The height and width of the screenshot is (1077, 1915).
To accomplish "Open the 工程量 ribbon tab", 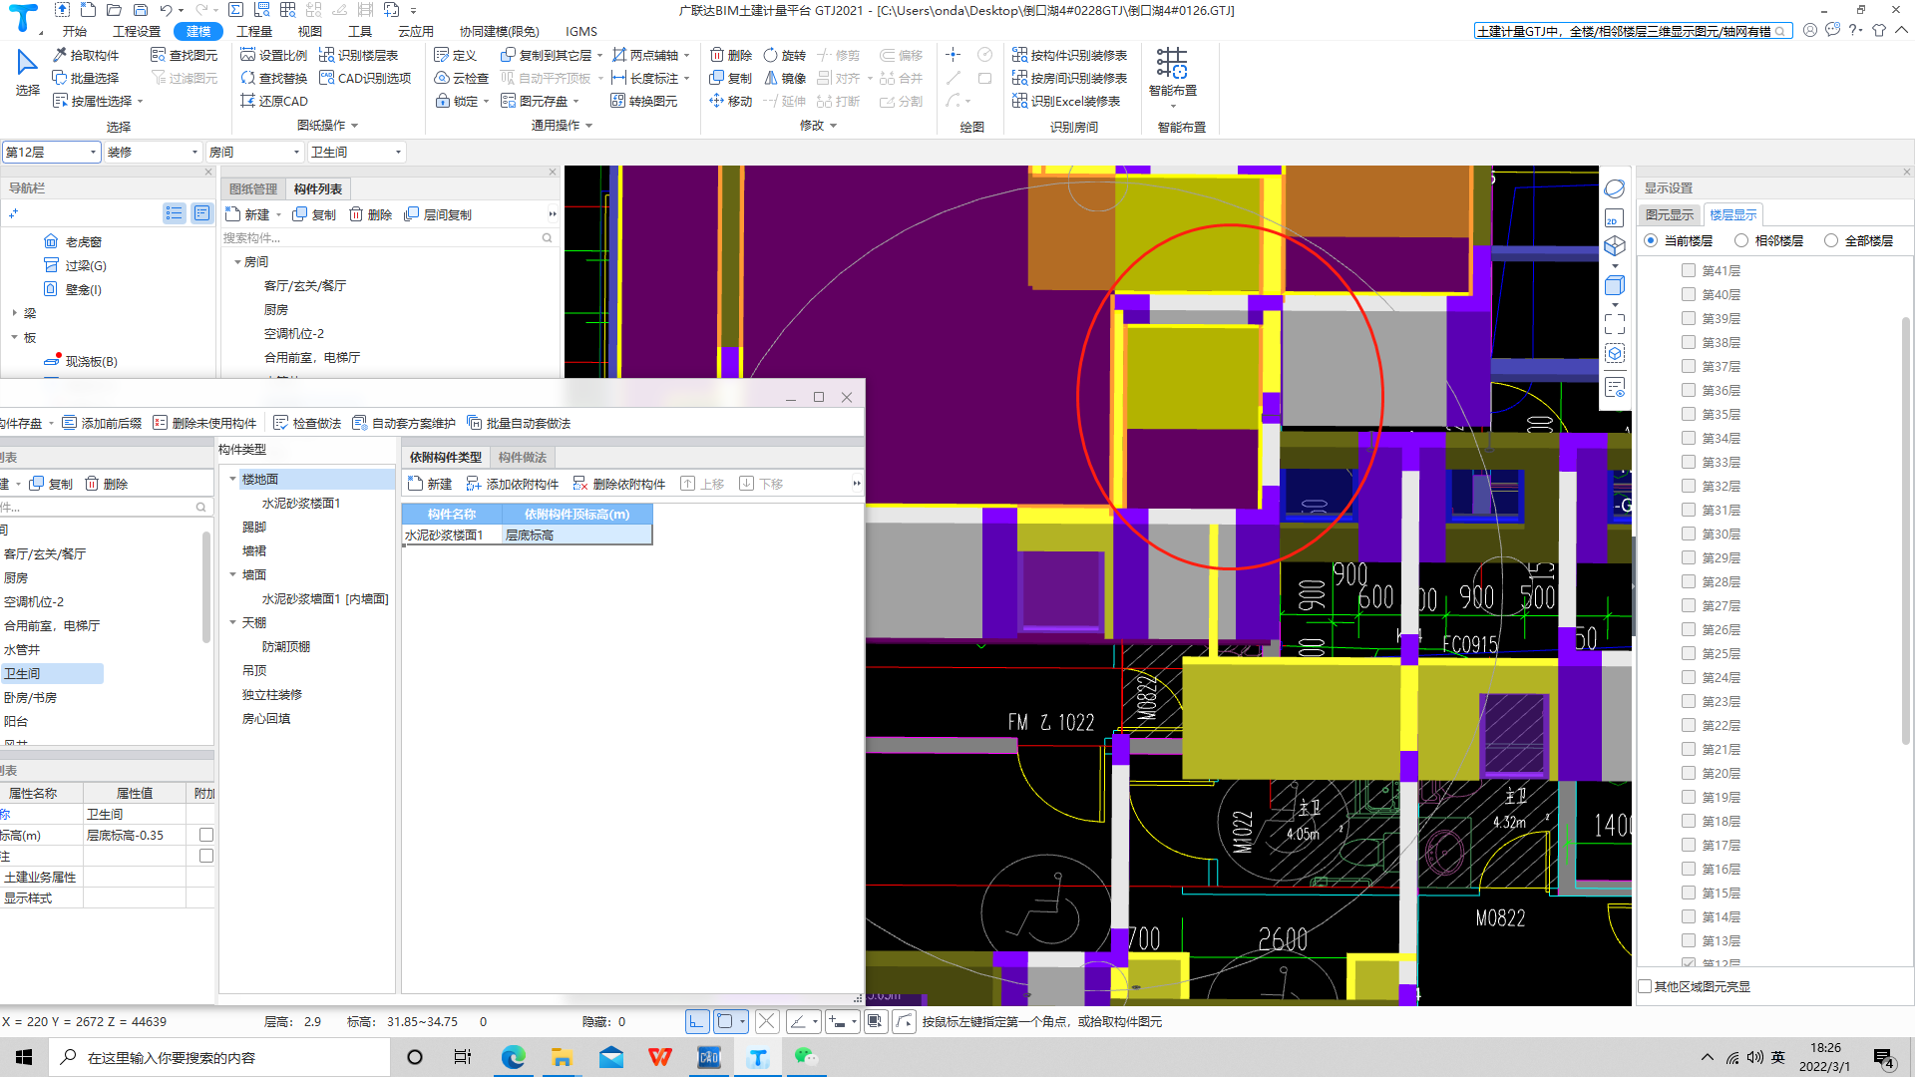I will tap(254, 31).
